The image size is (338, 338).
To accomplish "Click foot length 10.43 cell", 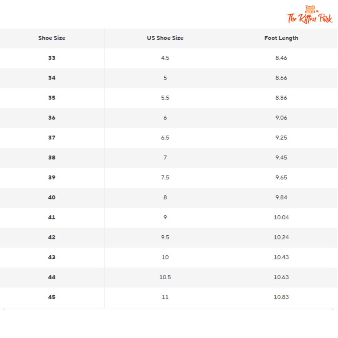I will pos(281,257).
